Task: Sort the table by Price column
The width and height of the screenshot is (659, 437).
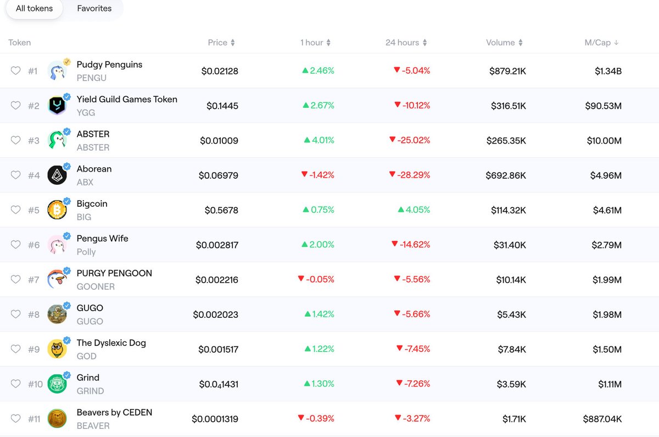Action: [221, 42]
